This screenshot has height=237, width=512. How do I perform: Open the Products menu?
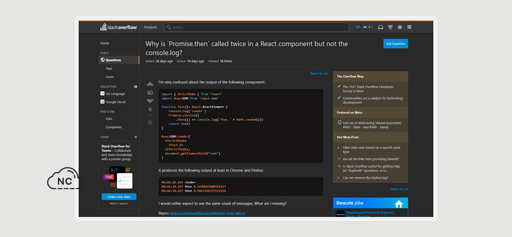150,27
